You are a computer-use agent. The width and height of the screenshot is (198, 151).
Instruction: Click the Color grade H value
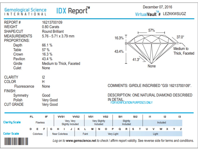(x=43, y=82)
